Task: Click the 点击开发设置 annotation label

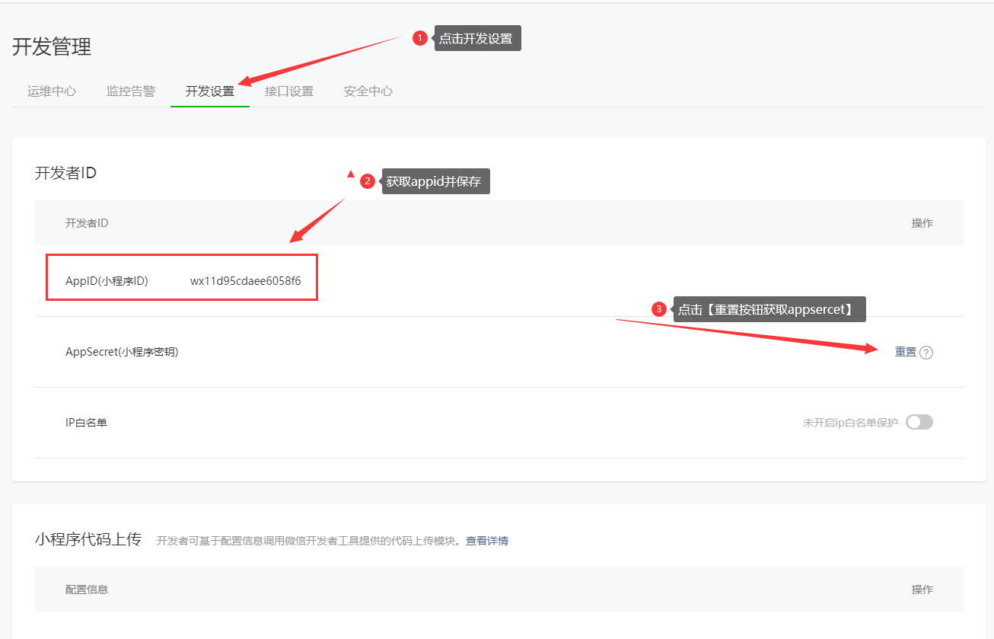Action: [476, 39]
